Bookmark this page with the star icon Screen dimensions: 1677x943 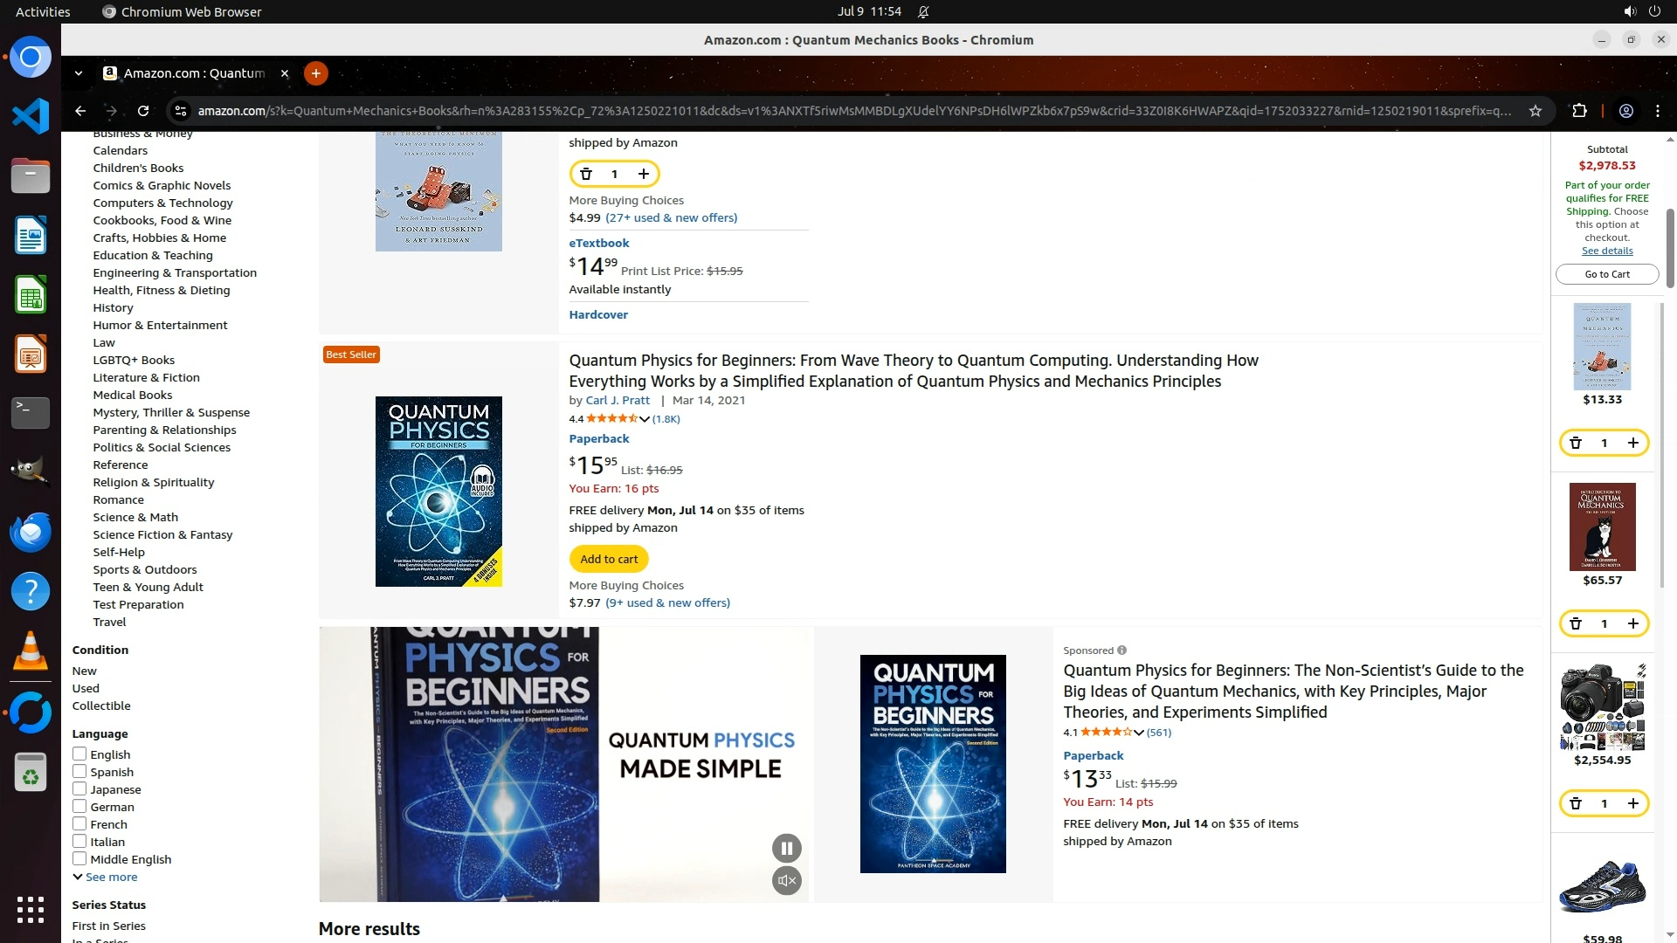(x=1536, y=111)
